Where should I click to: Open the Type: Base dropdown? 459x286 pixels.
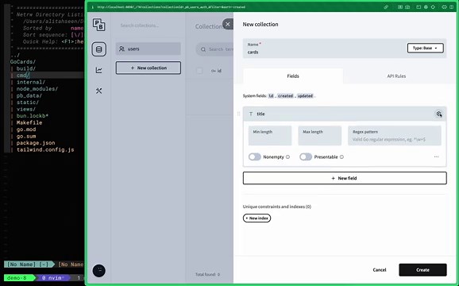pos(426,48)
